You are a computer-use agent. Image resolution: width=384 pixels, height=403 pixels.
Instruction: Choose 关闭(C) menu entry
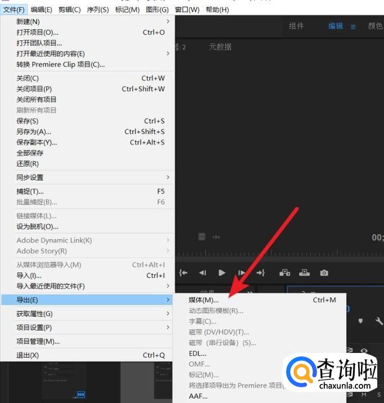click(x=87, y=78)
